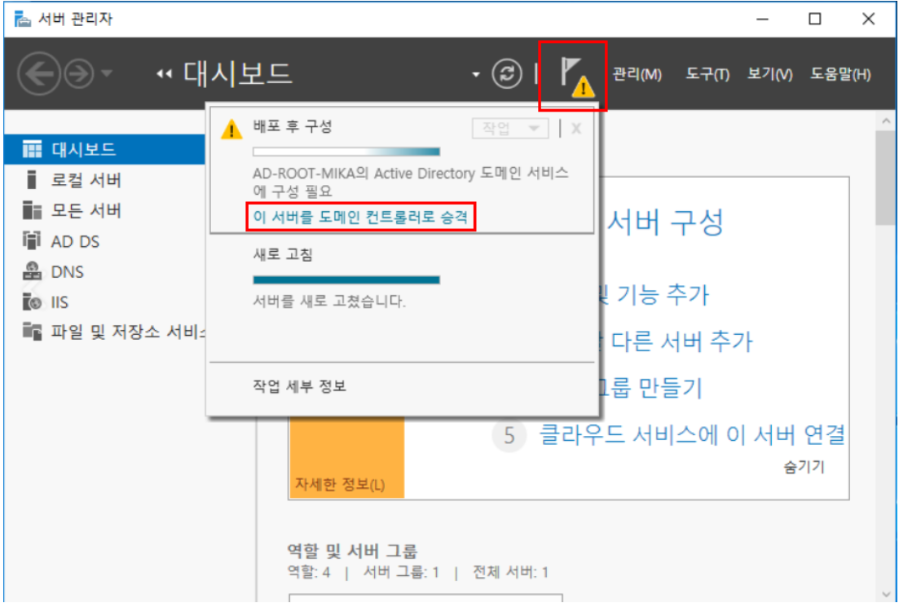The image size is (899, 603).
Task: Click the 새로 고침 notification title
Action: tap(283, 254)
